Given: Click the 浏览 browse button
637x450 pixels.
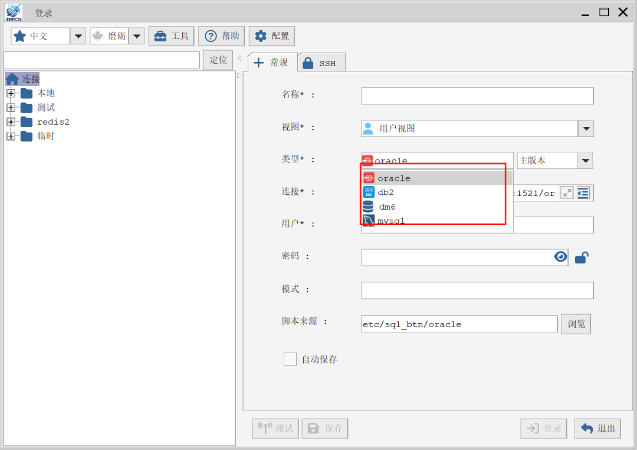Looking at the screenshot, I should click(x=576, y=324).
